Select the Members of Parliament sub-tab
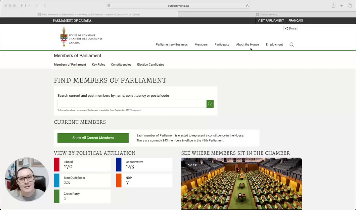Image resolution: width=356 pixels, height=210 pixels. click(70, 64)
